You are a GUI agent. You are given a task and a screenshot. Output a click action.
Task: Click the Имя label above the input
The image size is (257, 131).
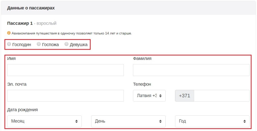point(12,58)
